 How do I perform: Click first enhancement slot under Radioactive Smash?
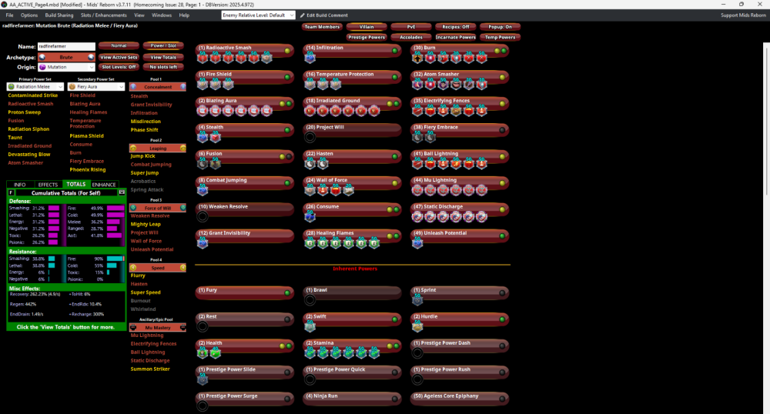203,58
